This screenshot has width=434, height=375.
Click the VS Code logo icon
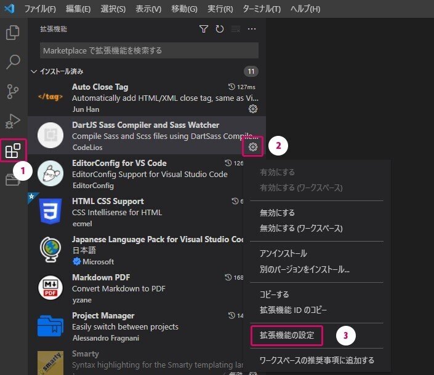point(9,9)
